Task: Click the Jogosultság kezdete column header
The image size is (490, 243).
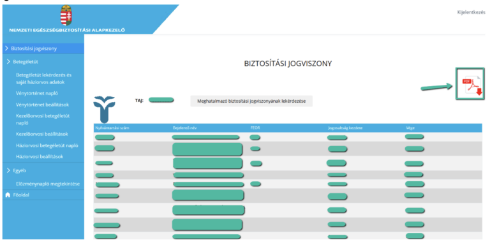Action: pyautogui.click(x=345, y=128)
